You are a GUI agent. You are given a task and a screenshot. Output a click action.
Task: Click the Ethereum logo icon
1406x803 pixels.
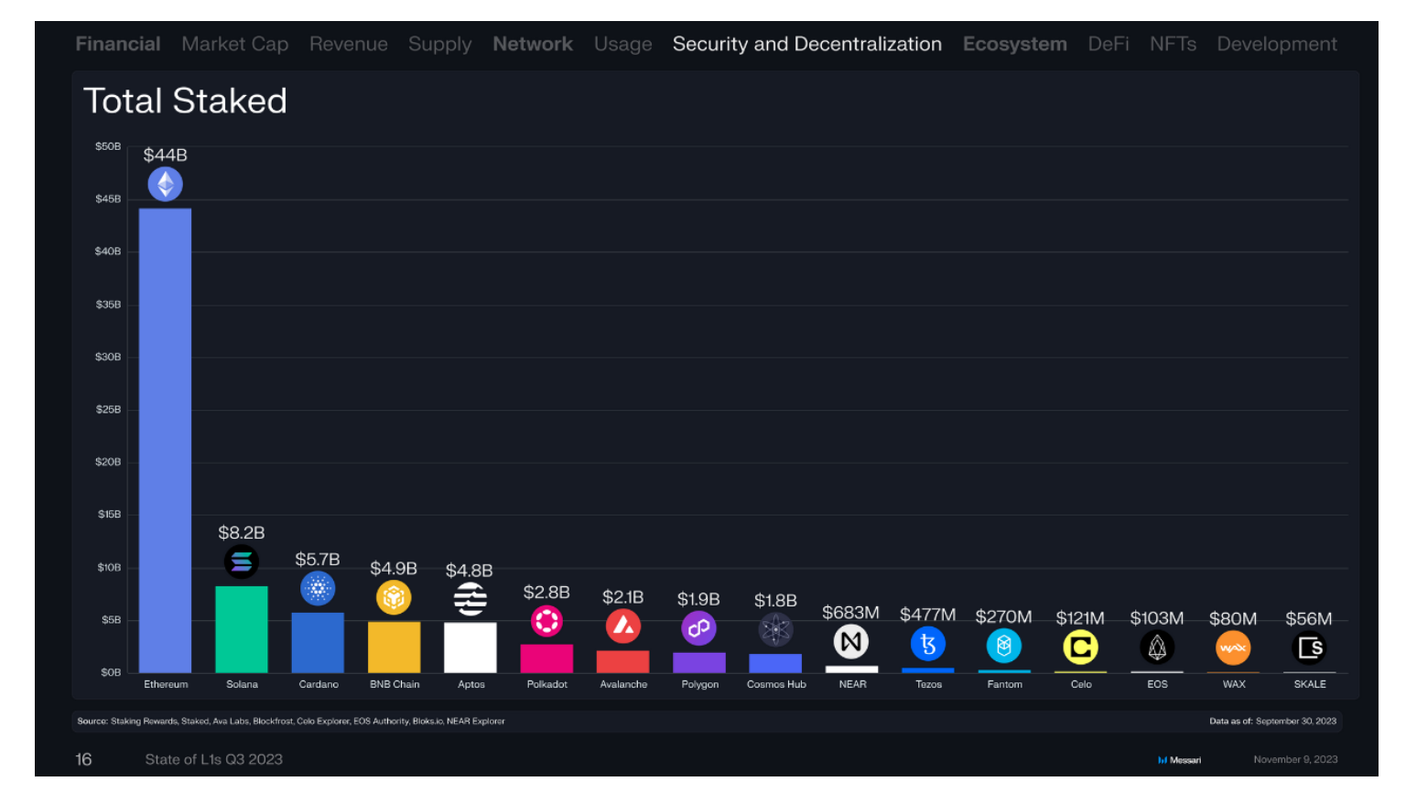click(x=165, y=185)
